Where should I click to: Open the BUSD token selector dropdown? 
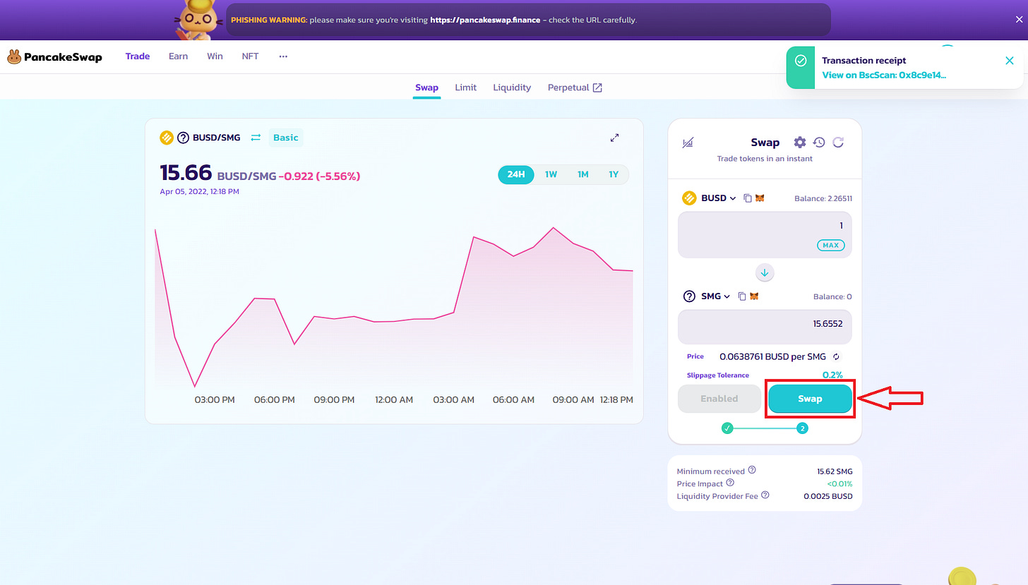coord(710,198)
